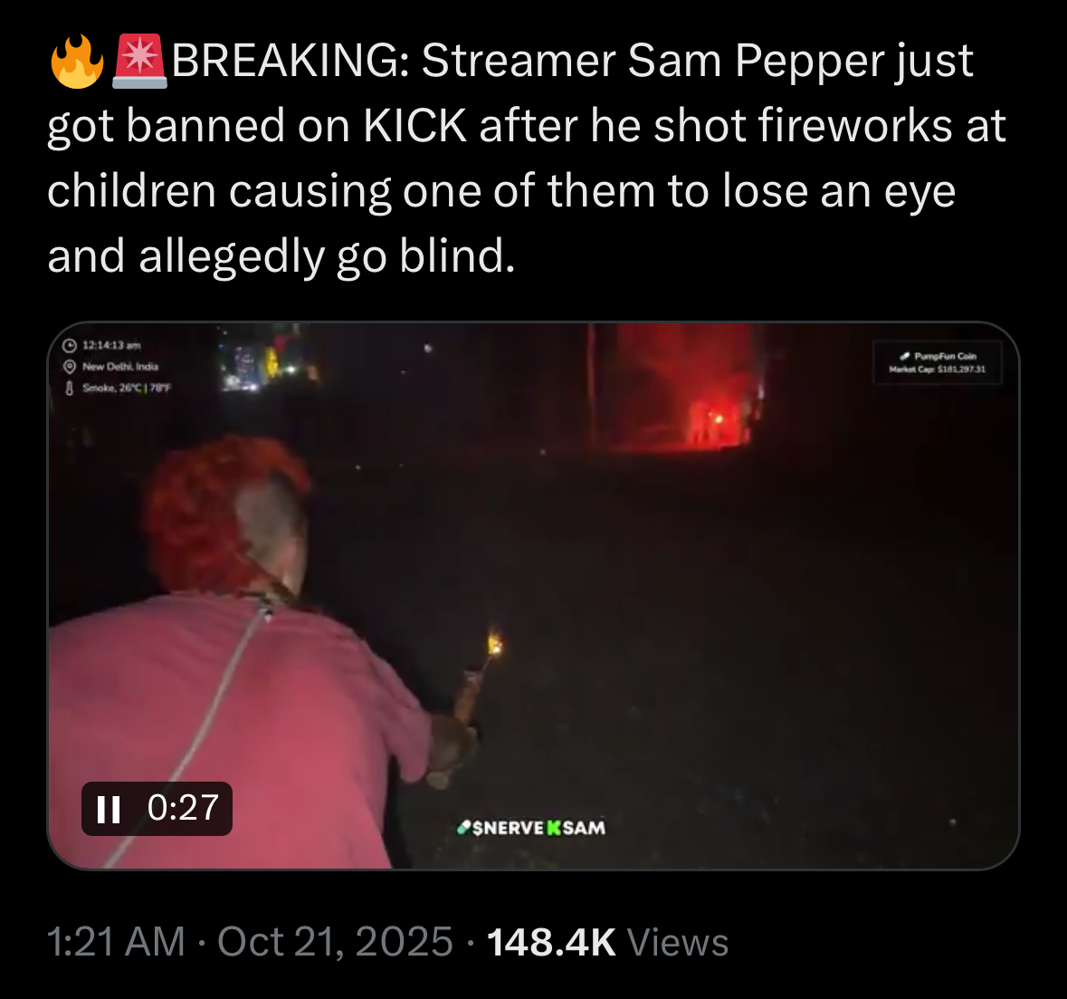Click the PumpFun Coin market cap box
This screenshot has height=999, width=1067.
pyautogui.click(x=937, y=362)
